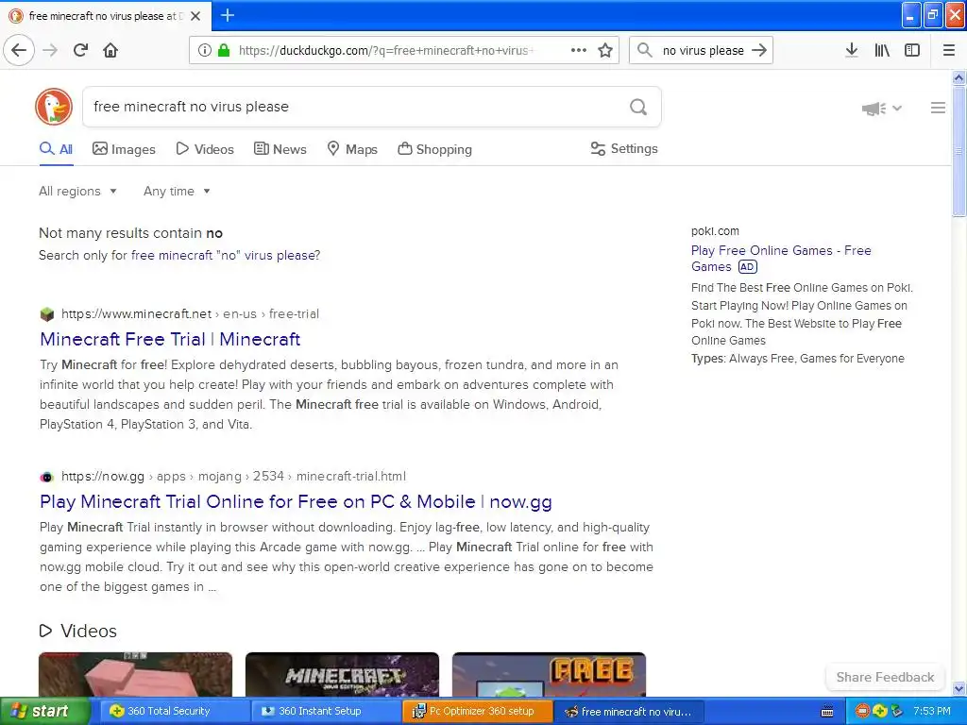Show site information icon in address bar
The width and height of the screenshot is (967, 725).
tap(205, 50)
